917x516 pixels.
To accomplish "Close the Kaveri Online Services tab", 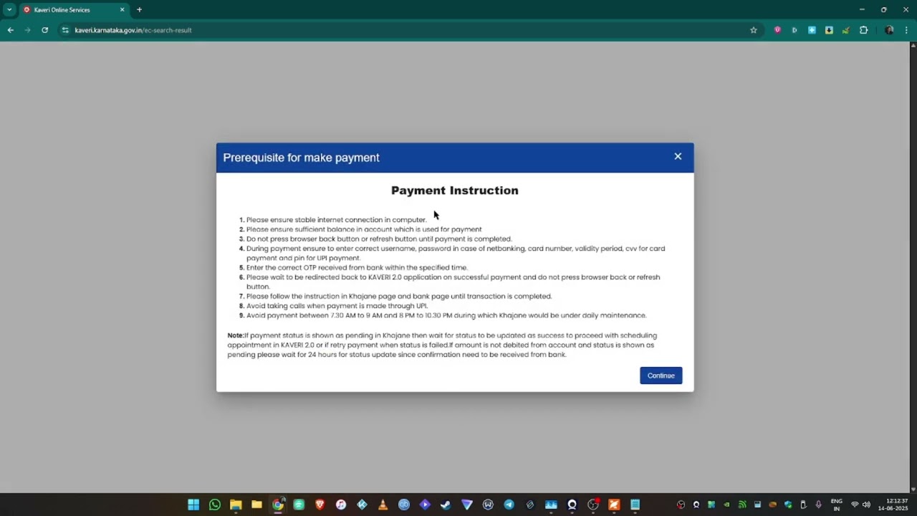I will pos(122,10).
